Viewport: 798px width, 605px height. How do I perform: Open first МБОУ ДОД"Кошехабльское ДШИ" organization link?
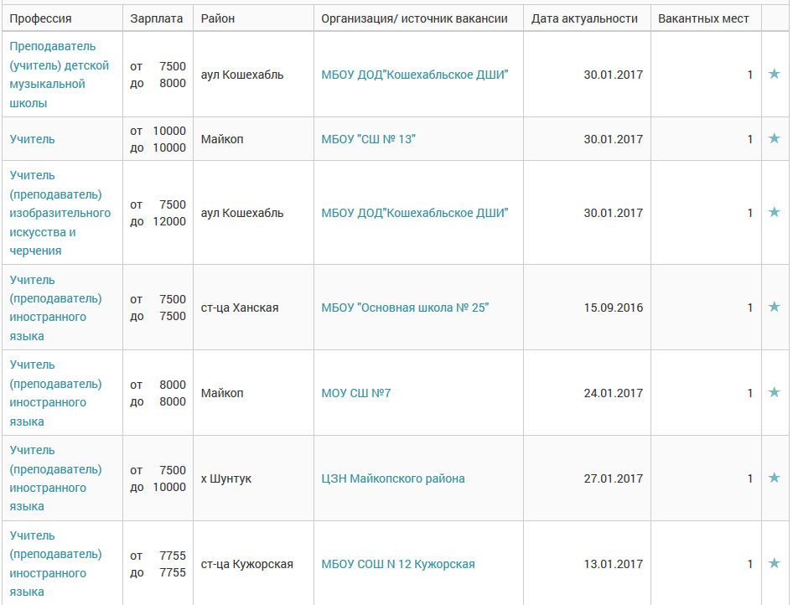(x=414, y=75)
